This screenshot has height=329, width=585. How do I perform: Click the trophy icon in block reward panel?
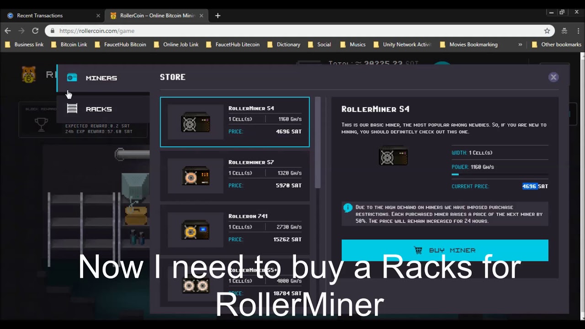click(41, 124)
